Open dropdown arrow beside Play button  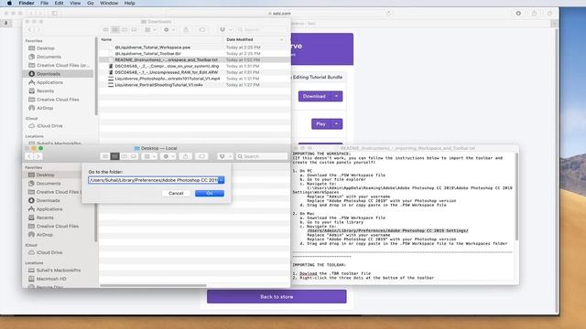tap(337, 124)
